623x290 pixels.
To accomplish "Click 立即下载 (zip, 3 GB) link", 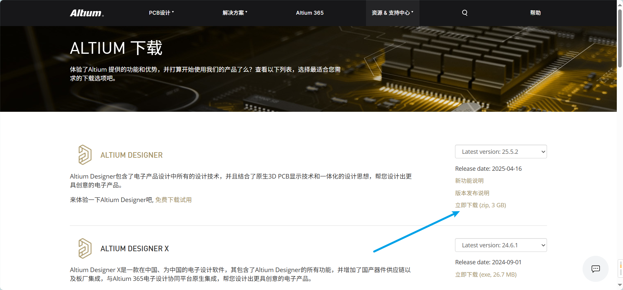I will click(481, 205).
